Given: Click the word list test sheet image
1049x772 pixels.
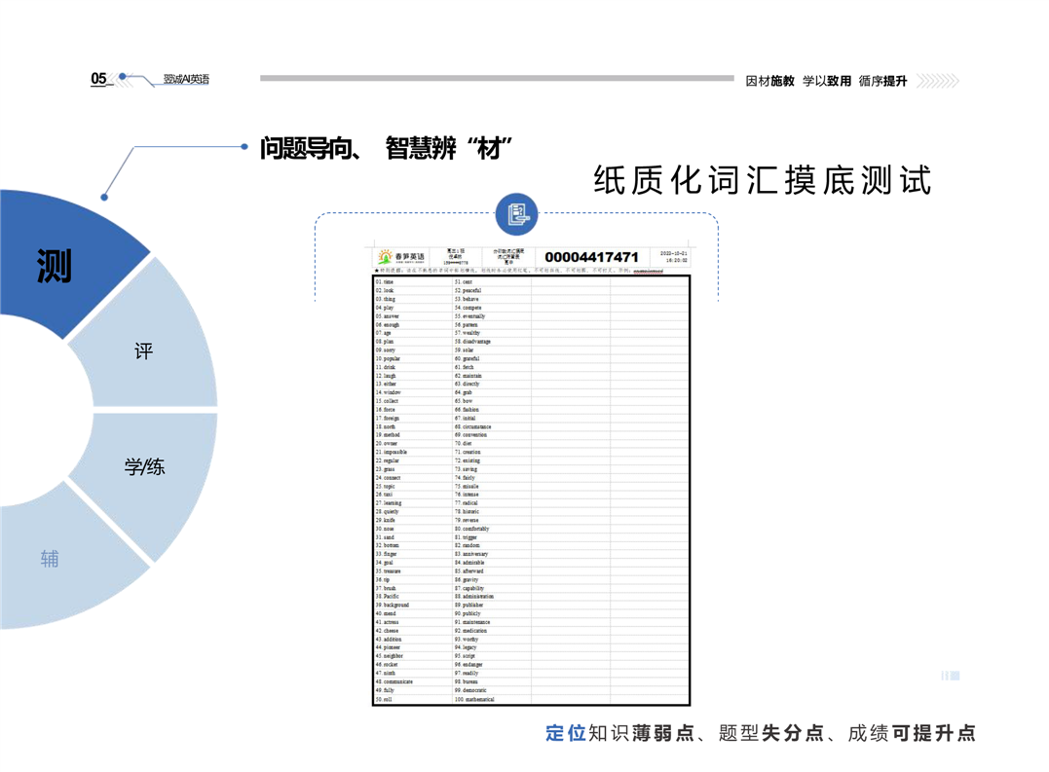Looking at the screenshot, I should 531,487.
